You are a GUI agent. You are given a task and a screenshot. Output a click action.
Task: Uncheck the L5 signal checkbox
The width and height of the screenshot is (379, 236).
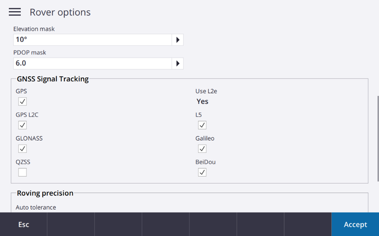coord(202,125)
